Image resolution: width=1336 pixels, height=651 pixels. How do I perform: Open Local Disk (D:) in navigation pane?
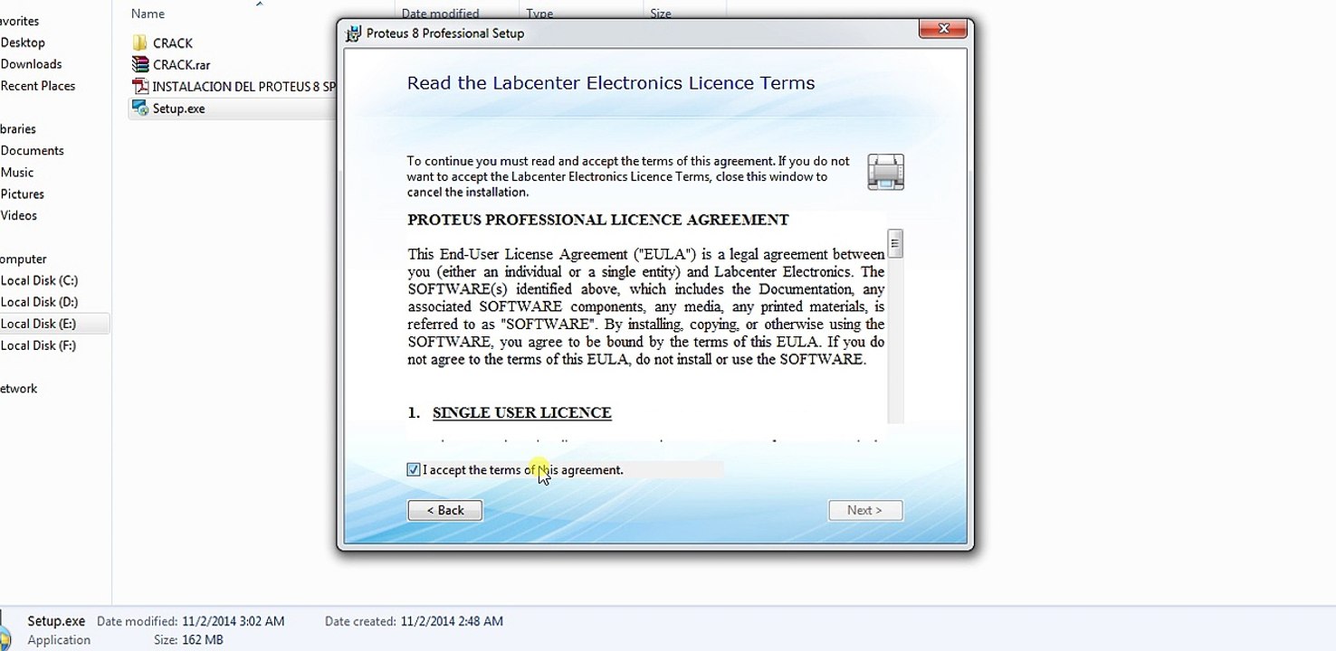(39, 303)
